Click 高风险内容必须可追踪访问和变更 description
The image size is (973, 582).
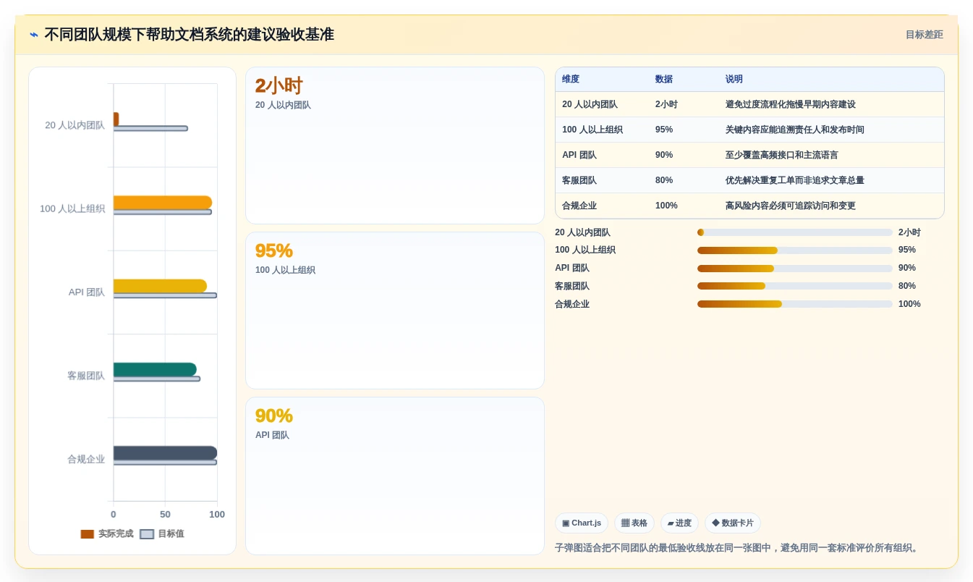(791, 206)
